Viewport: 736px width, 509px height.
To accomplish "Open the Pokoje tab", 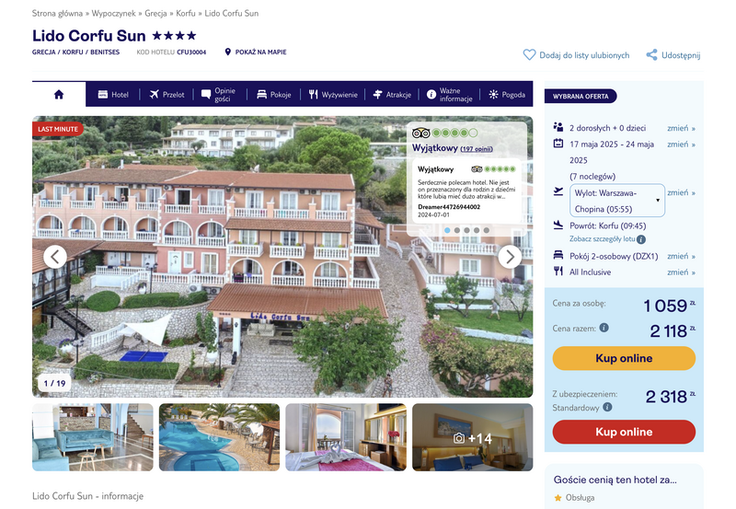I will click(x=274, y=95).
